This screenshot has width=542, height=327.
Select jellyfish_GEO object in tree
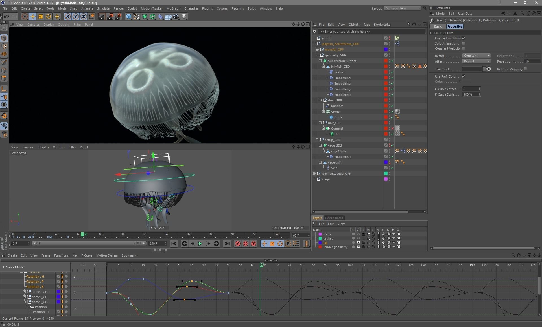[340, 67]
